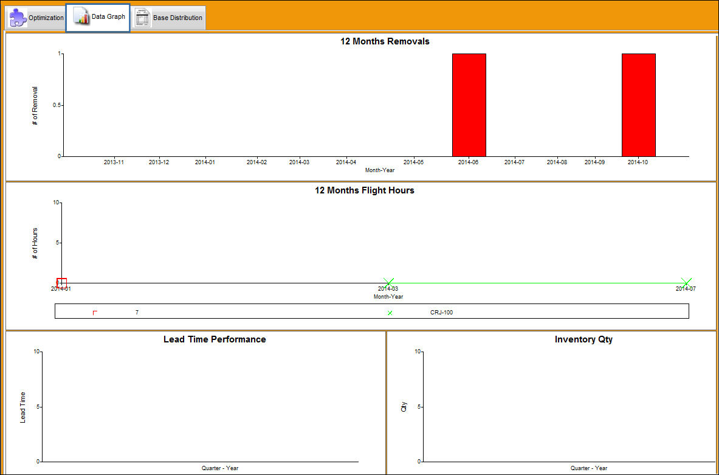Select the red bar for 2014-10

tap(639, 105)
